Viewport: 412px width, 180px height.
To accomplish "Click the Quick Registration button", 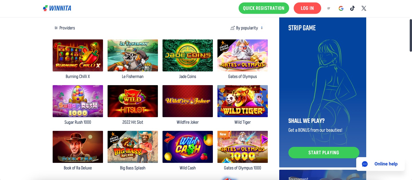I will (264, 8).
